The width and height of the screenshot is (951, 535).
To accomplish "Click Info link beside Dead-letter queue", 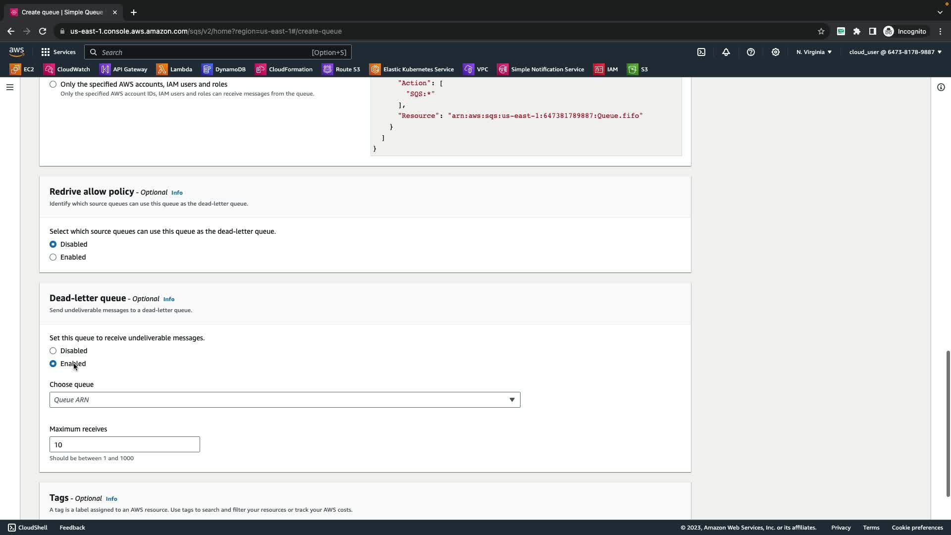I will (169, 299).
